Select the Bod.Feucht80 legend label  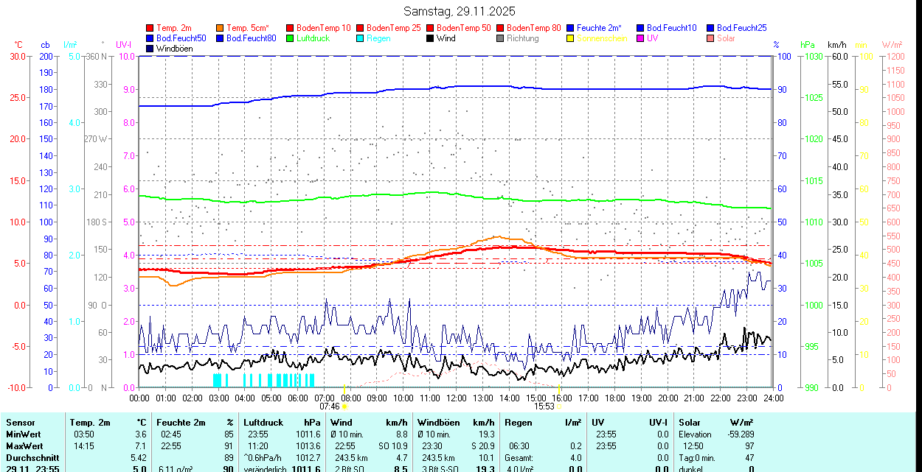tap(252, 38)
